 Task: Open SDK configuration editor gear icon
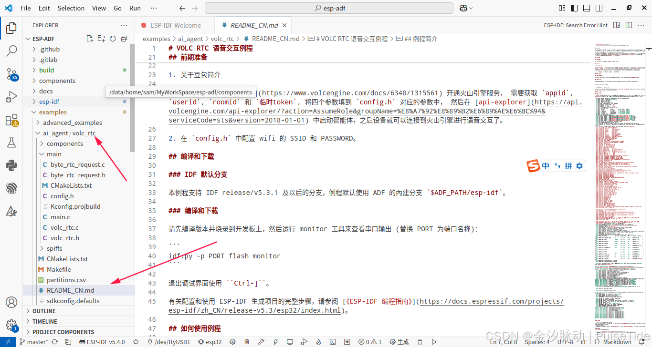[232, 342]
